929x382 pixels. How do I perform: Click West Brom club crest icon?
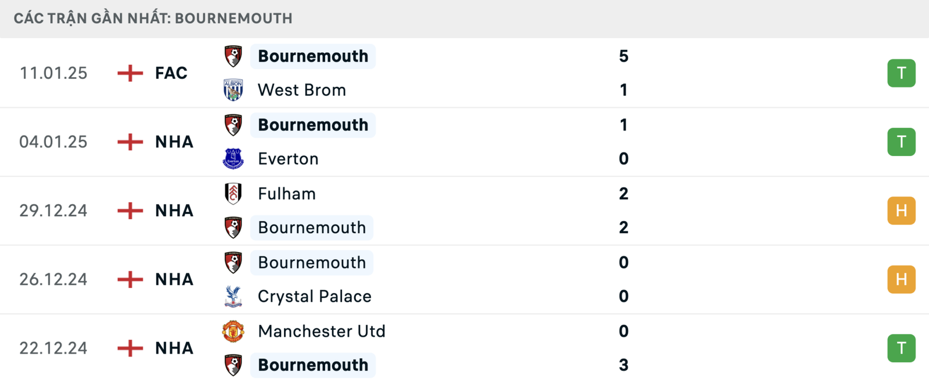233,90
